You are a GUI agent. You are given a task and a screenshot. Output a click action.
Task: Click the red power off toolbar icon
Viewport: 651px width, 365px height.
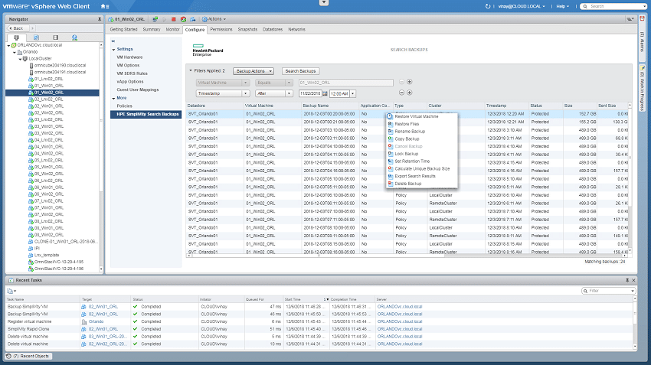174,19
